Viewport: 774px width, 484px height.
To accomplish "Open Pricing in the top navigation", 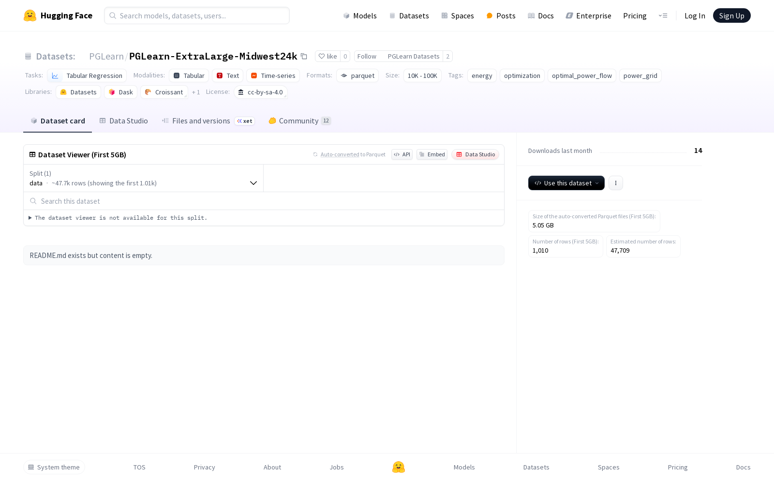I will (635, 15).
